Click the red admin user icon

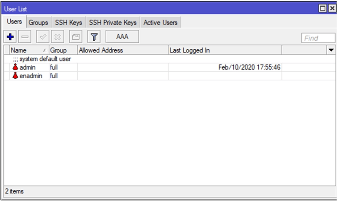15,67
